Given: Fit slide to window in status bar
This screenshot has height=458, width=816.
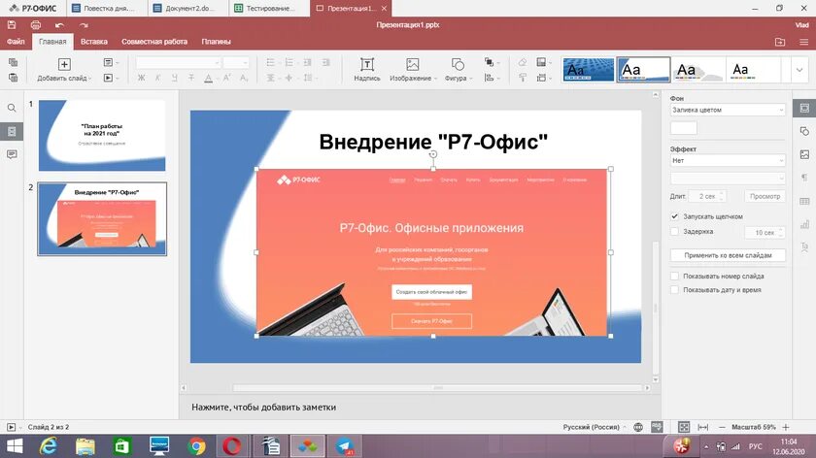Looking at the screenshot, I should [x=684, y=427].
